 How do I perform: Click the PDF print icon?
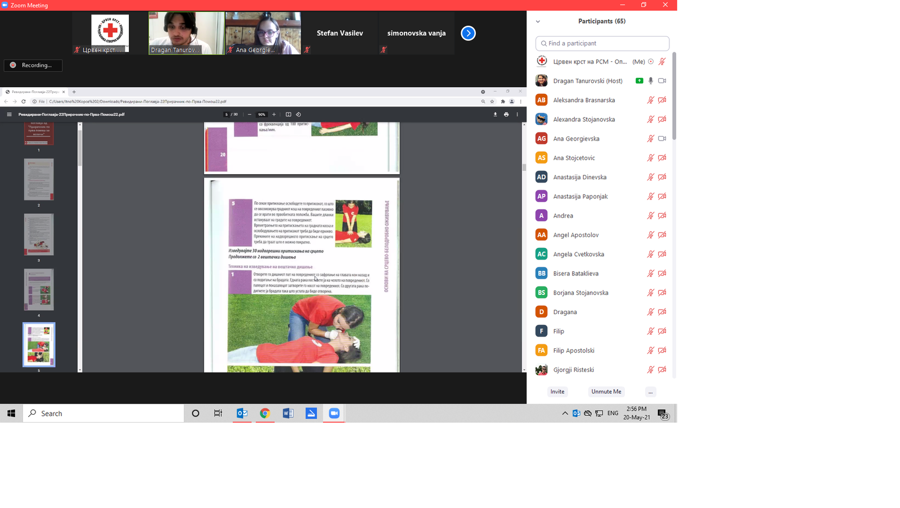(x=506, y=115)
